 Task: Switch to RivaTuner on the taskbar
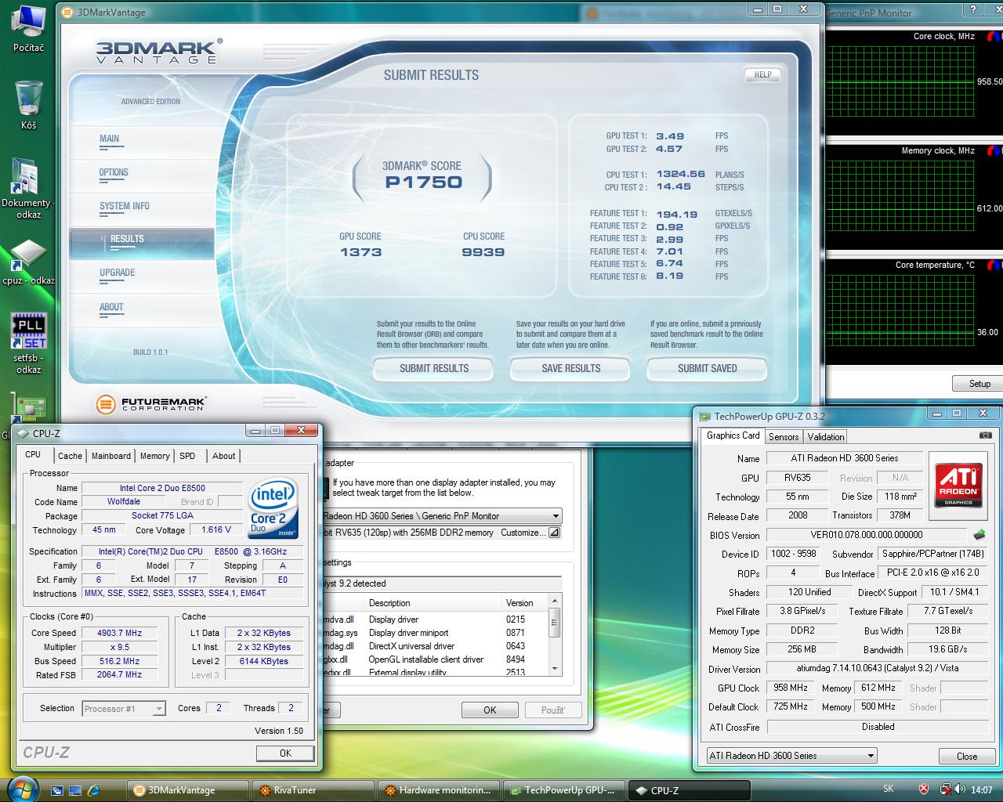click(x=312, y=790)
